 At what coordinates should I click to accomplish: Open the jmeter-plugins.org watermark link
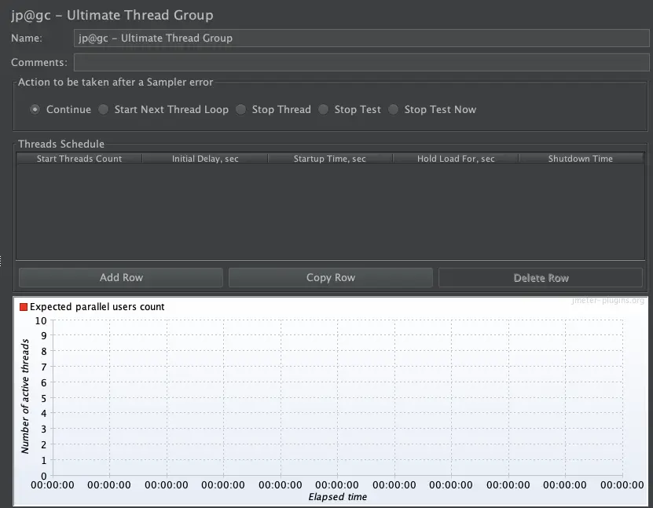(x=607, y=301)
